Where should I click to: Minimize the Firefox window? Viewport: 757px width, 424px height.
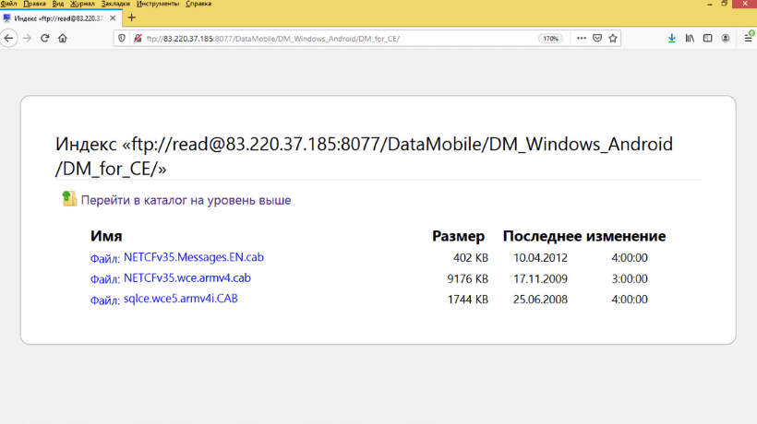[x=710, y=4]
